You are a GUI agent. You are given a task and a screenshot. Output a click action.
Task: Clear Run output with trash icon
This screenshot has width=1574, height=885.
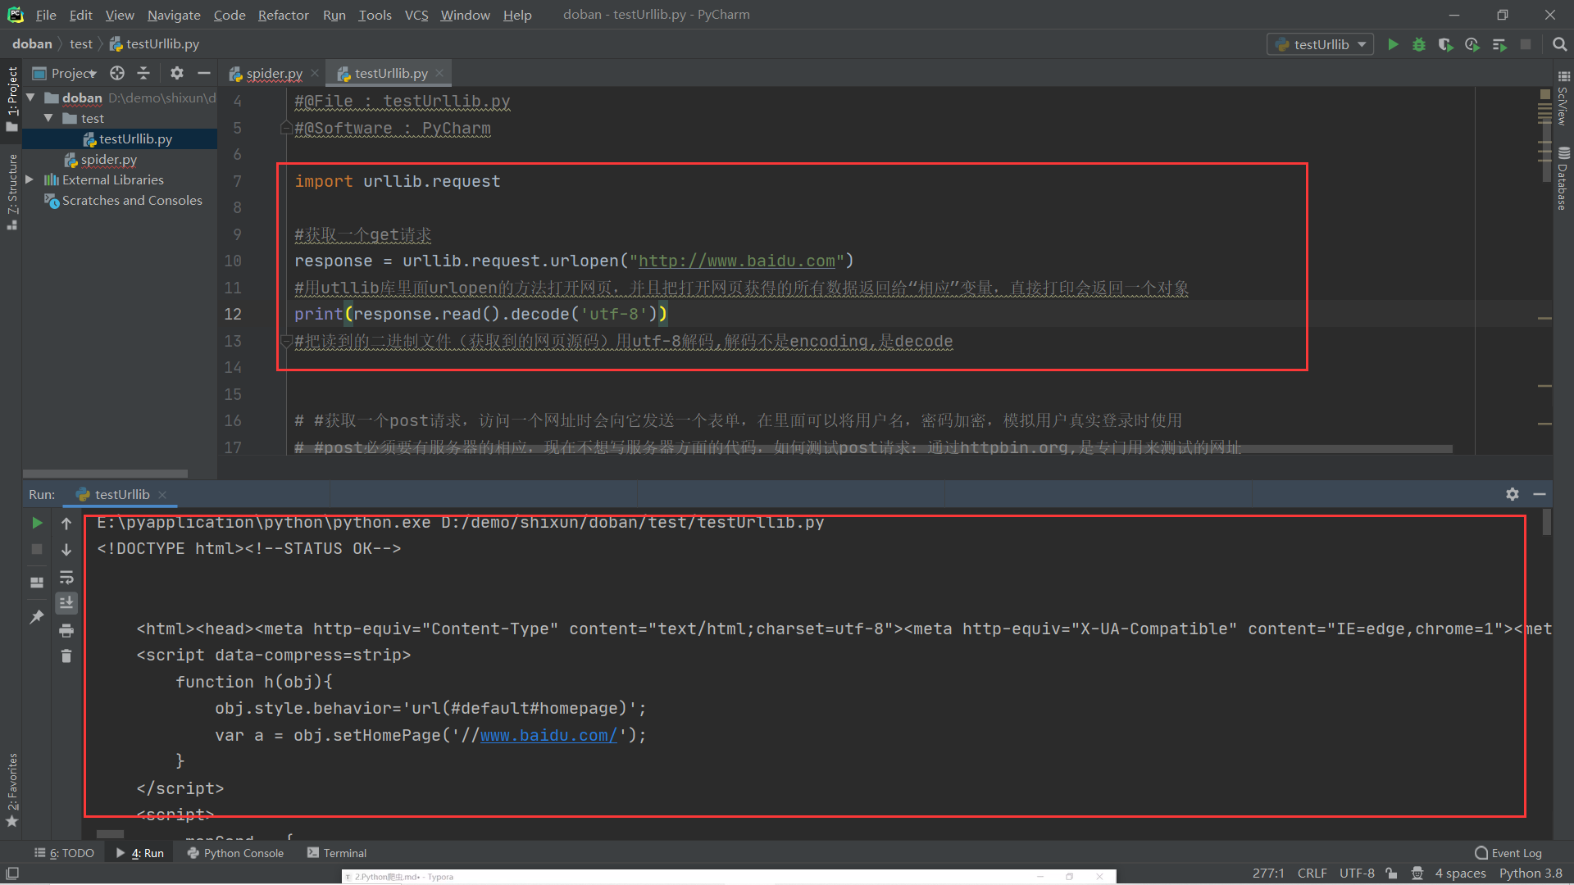click(66, 656)
